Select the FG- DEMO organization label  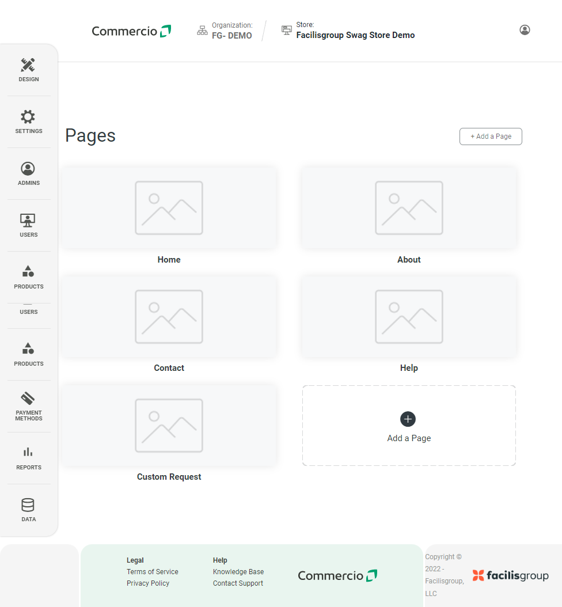pos(232,35)
